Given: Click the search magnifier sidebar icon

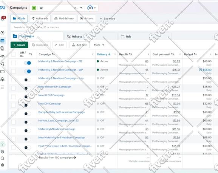Looking at the screenshot, I should click(2, 158).
